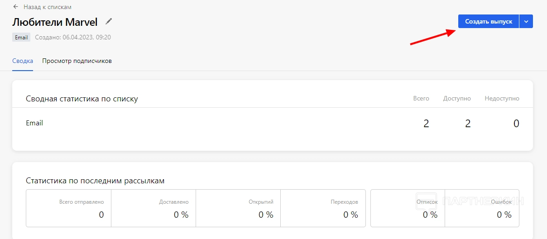This screenshot has height=239, width=547.
Task: Click the pencil icon to rename list
Action: tap(108, 21)
